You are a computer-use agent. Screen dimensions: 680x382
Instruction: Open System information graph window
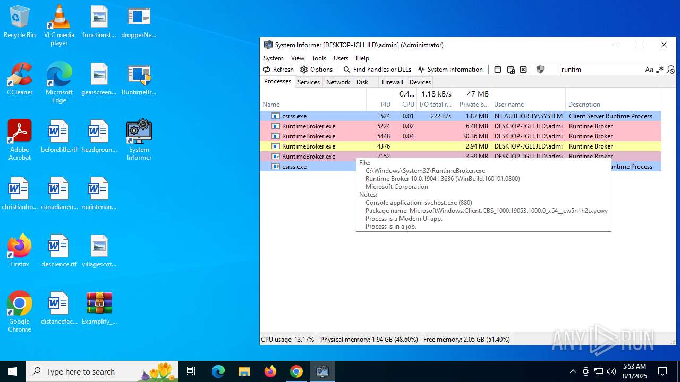(x=450, y=70)
